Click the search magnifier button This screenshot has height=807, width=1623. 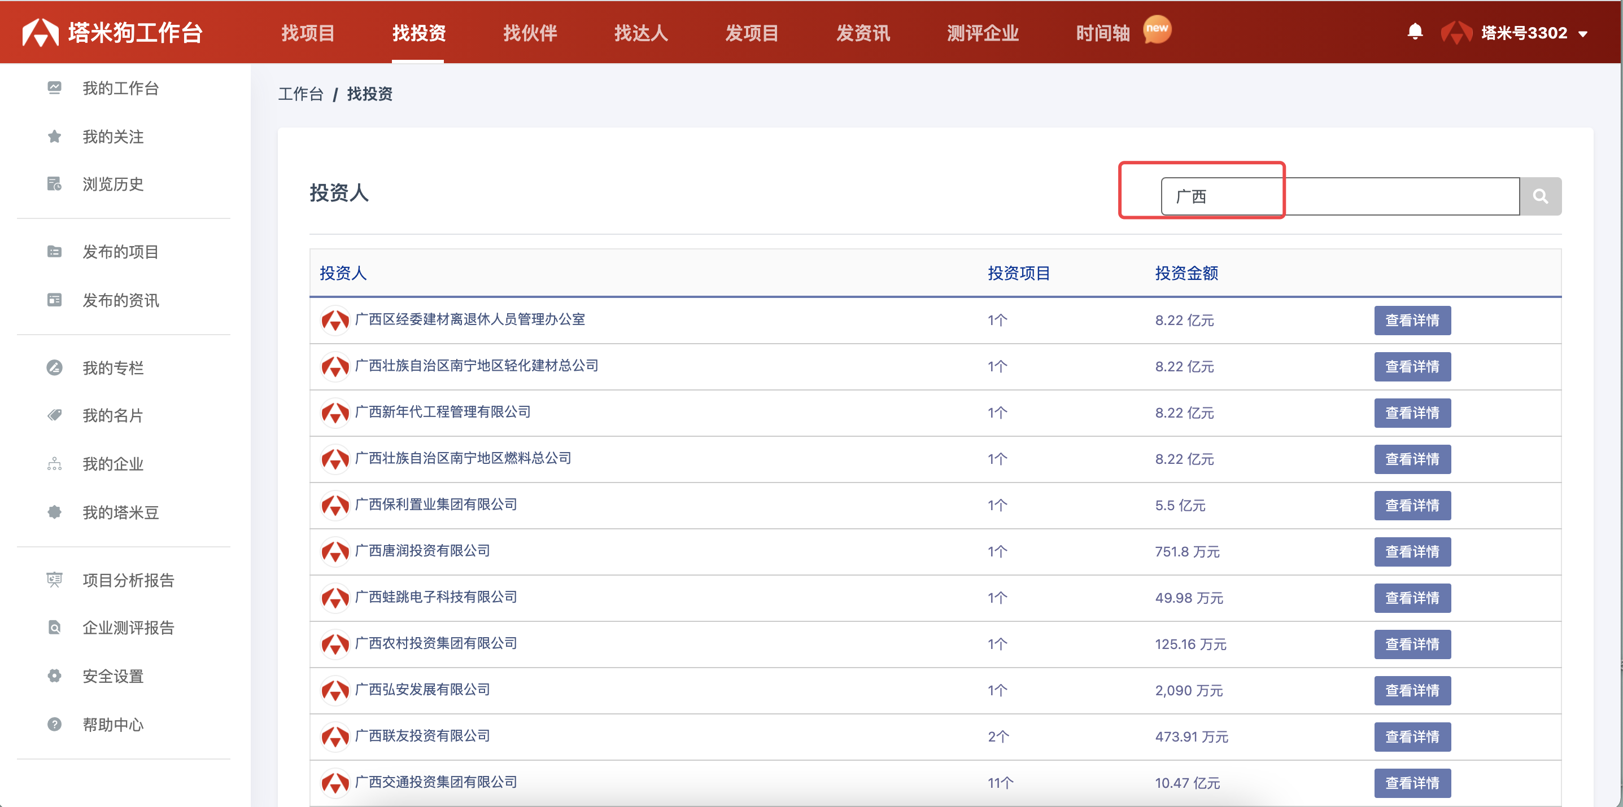pyautogui.click(x=1541, y=196)
